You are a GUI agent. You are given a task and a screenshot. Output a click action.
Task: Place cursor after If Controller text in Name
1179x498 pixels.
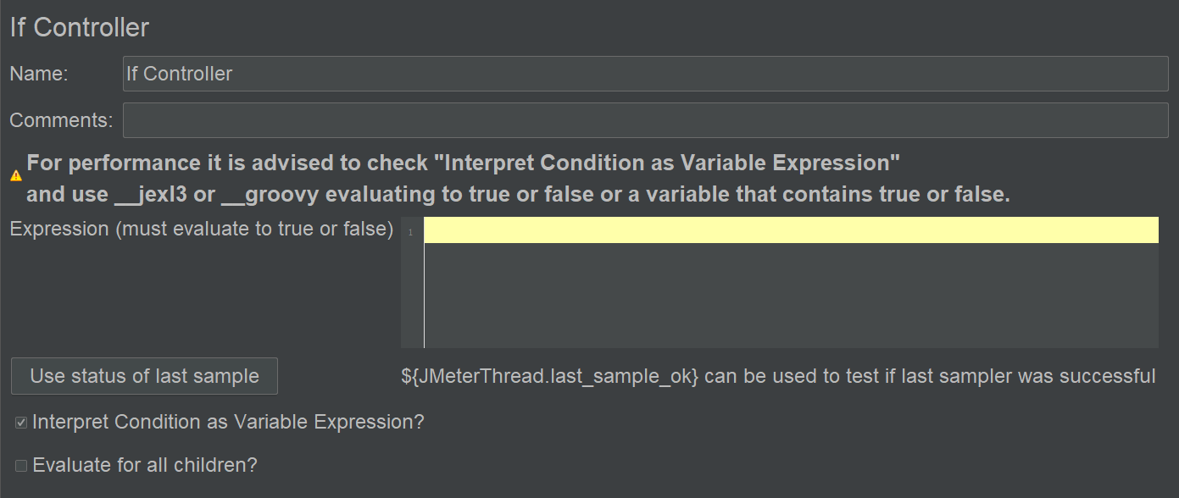click(234, 74)
